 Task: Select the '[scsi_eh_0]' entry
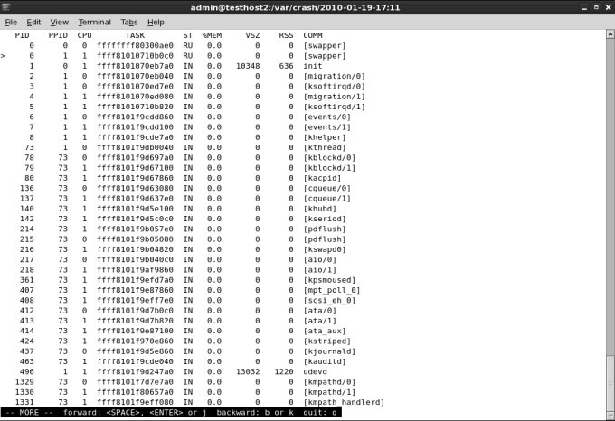tap(329, 300)
